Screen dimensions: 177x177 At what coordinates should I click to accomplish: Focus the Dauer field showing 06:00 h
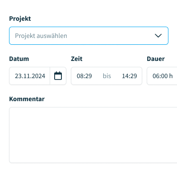click(x=162, y=76)
